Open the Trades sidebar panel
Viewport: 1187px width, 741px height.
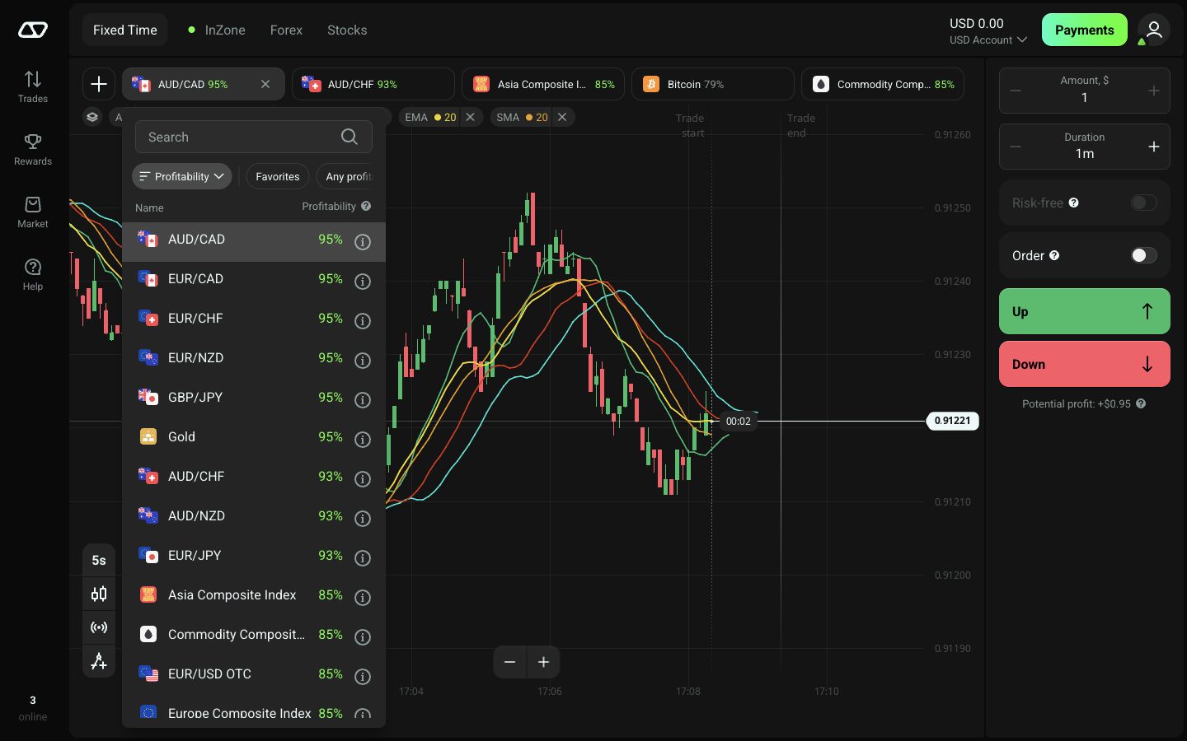pyautogui.click(x=33, y=86)
